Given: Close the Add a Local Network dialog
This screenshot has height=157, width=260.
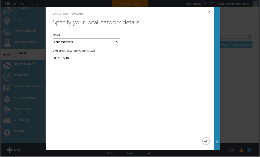Looking at the screenshot, I should (209, 12).
